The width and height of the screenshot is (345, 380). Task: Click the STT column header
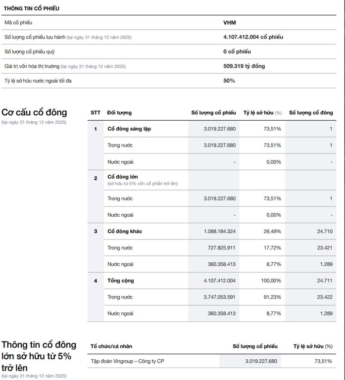tap(96, 113)
